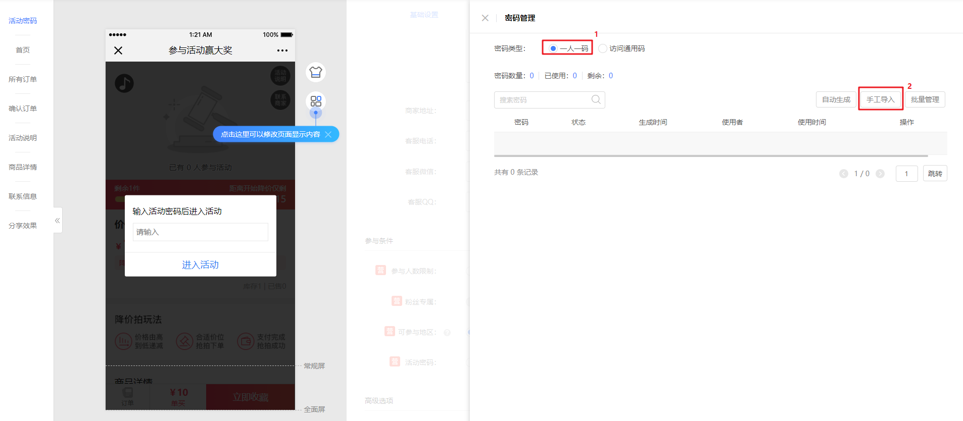
Task: Click the 联系商家 round icon in preview
Action: click(x=280, y=100)
